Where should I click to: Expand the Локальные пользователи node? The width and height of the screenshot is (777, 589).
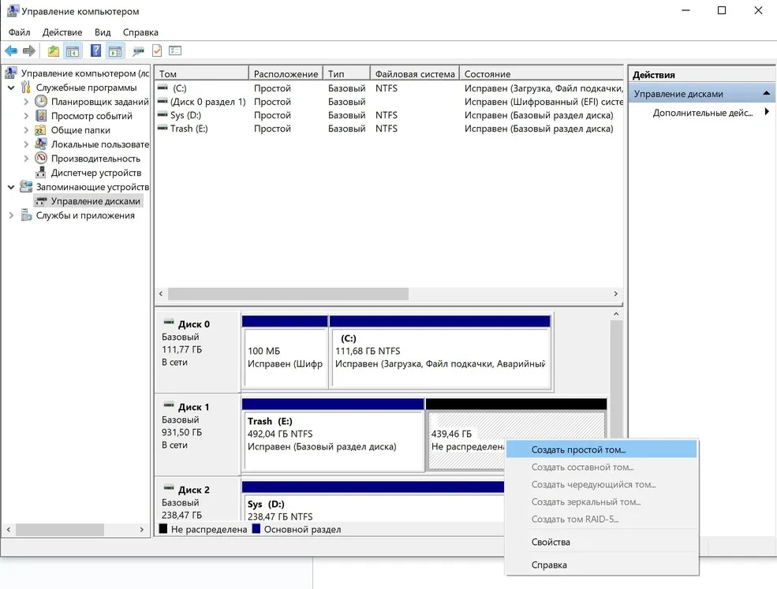[x=26, y=144]
